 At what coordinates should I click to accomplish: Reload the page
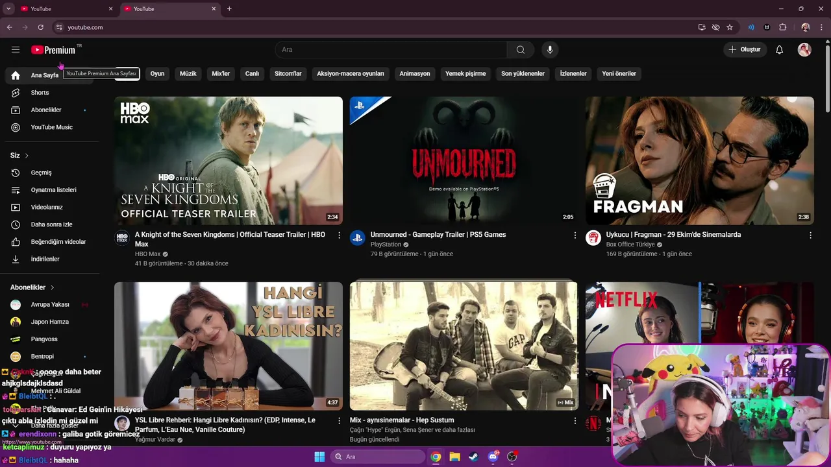(x=40, y=27)
